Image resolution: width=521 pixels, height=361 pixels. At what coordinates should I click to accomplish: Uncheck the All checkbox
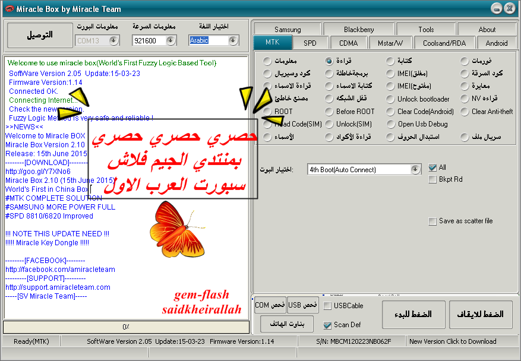(432, 167)
